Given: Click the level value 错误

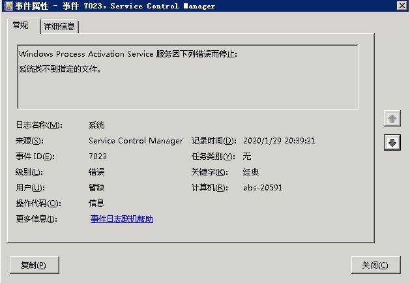Looking at the screenshot, I should [x=96, y=172].
